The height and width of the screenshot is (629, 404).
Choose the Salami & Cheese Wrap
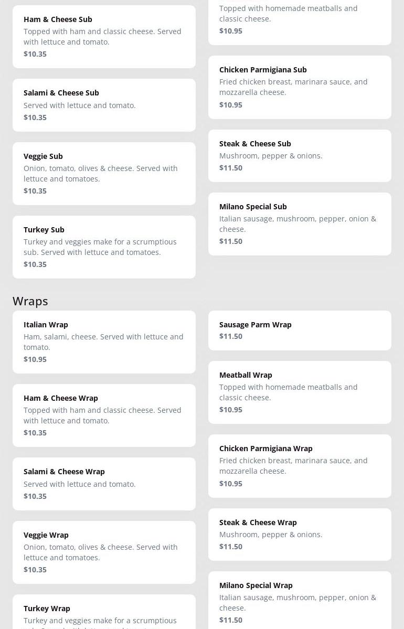pos(104,484)
